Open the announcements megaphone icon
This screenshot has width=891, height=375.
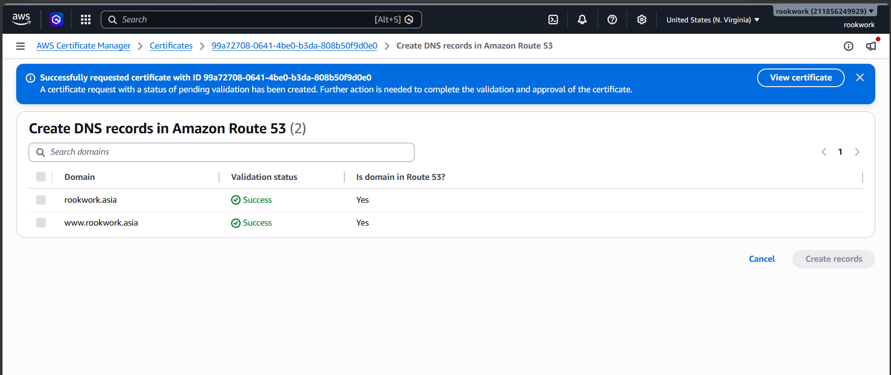pyautogui.click(x=871, y=46)
